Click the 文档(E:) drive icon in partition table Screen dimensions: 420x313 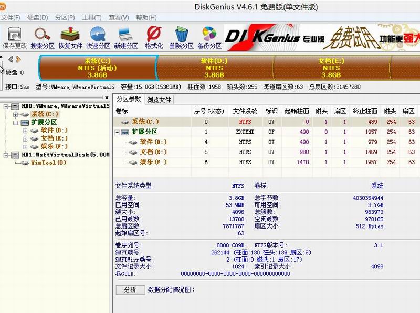pos(133,152)
